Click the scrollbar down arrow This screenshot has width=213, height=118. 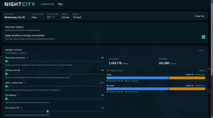pyautogui.click(x=212, y=117)
